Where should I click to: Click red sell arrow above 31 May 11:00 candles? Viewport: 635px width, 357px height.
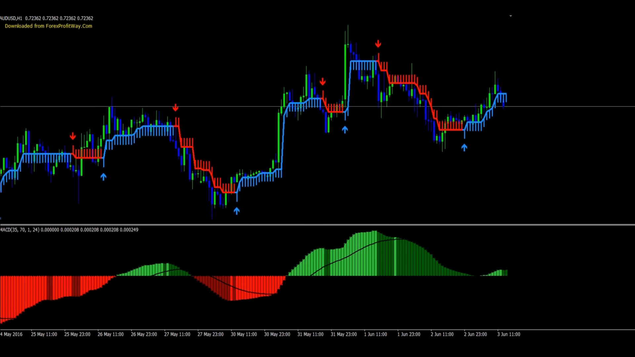click(x=323, y=81)
